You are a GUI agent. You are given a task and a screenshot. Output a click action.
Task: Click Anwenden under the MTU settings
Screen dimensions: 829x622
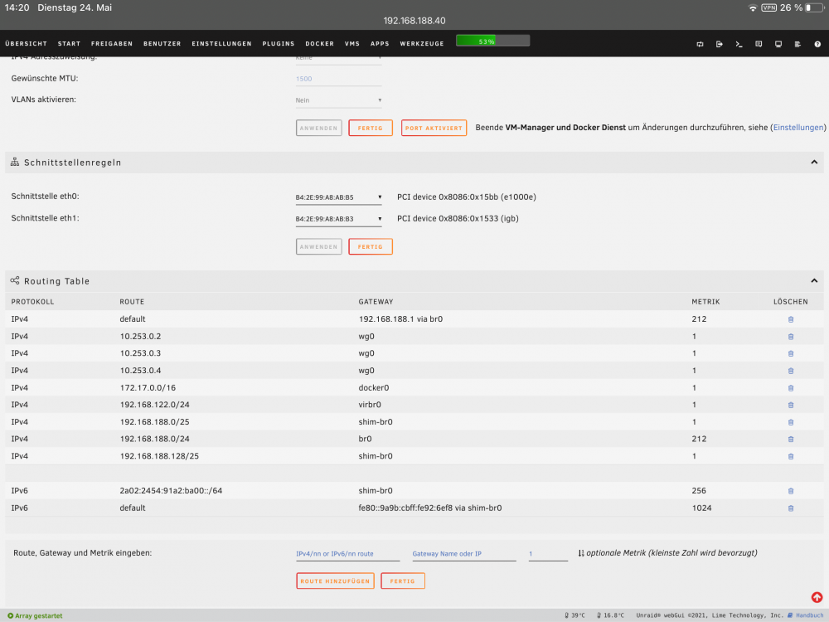pyautogui.click(x=319, y=128)
